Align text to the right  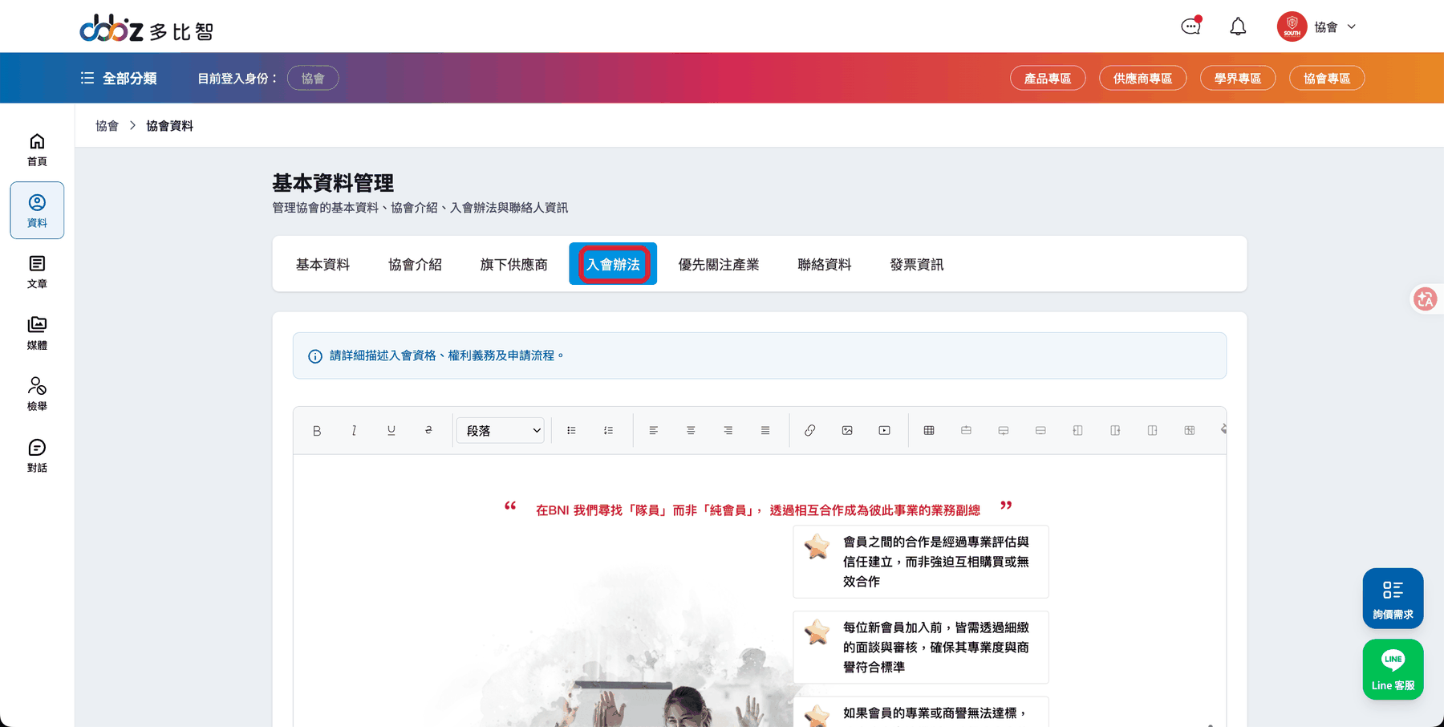(728, 431)
